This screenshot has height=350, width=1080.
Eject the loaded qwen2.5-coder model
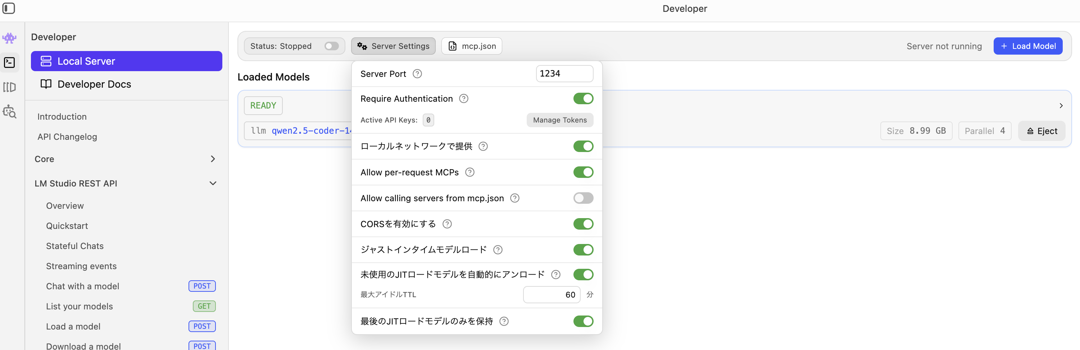[x=1042, y=131]
